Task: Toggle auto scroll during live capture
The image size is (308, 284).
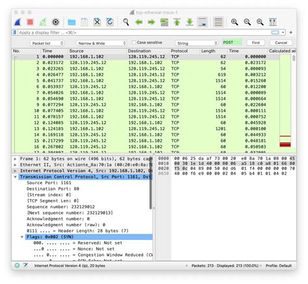Action: [203, 22]
